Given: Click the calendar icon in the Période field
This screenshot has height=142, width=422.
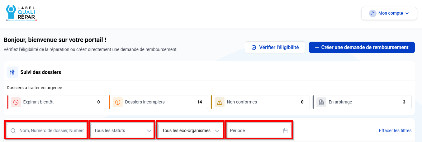Looking at the screenshot, I should point(285,131).
